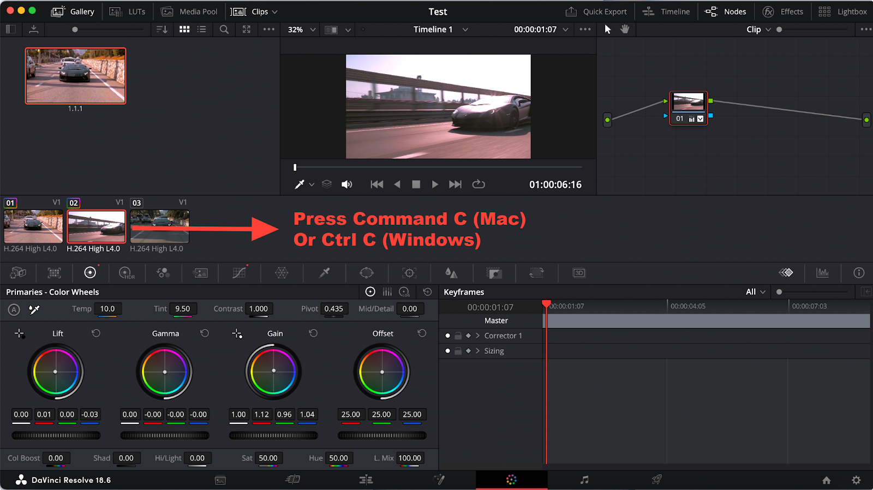
Task: Toggle loop playback
Action: pyautogui.click(x=479, y=184)
